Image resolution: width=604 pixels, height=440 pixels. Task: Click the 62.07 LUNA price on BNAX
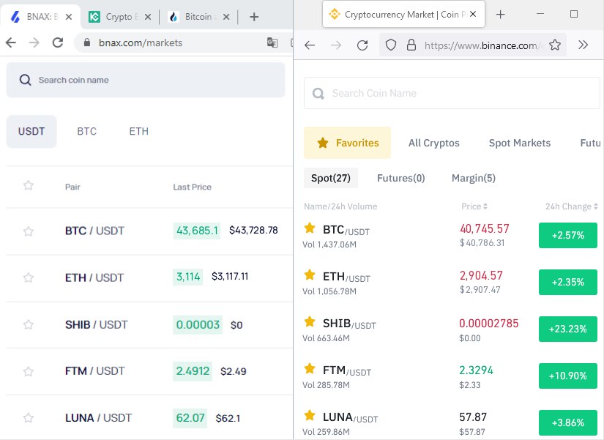tap(190, 418)
